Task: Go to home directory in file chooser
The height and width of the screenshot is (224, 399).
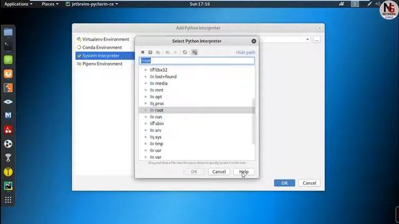Action: pyautogui.click(x=143, y=52)
